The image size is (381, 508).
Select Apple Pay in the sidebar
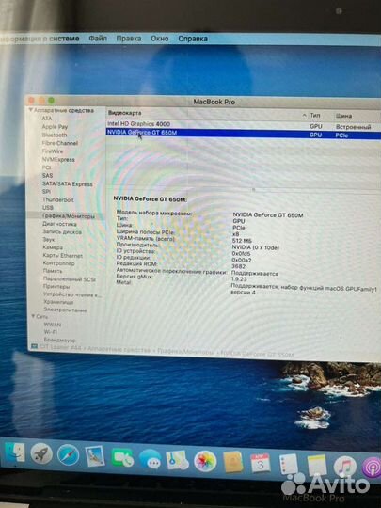coord(55,127)
